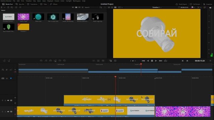Image resolution: width=214 pixels, height=120 pixels.
Task: Switch media pool to list view
Action: [x=83, y=7]
